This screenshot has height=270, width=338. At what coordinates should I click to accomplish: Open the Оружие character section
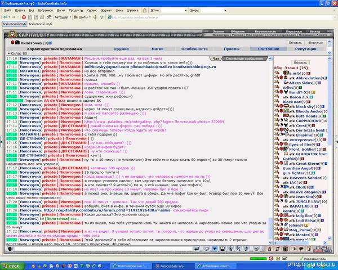(121, 49)
